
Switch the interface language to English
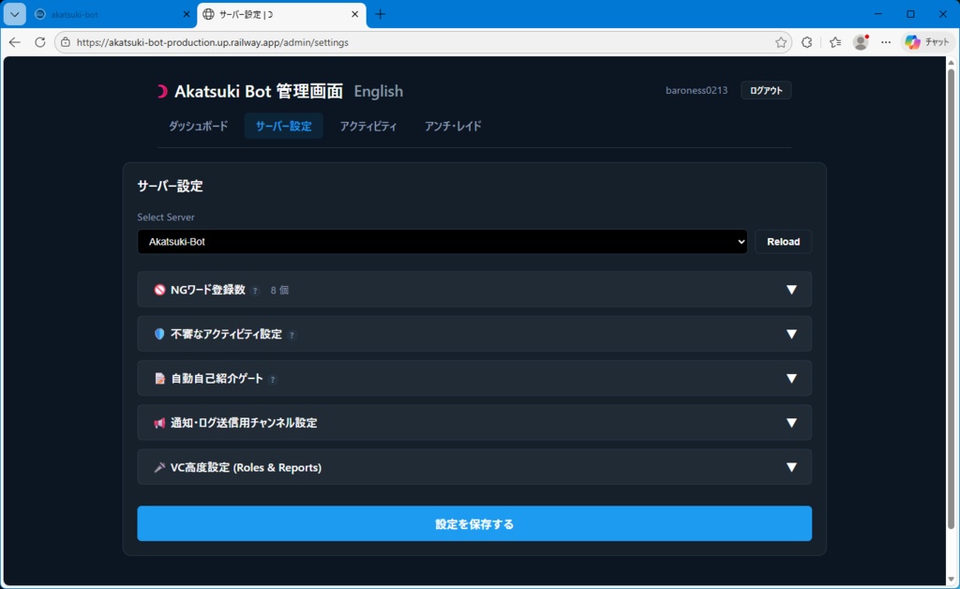tap(378, 91)
